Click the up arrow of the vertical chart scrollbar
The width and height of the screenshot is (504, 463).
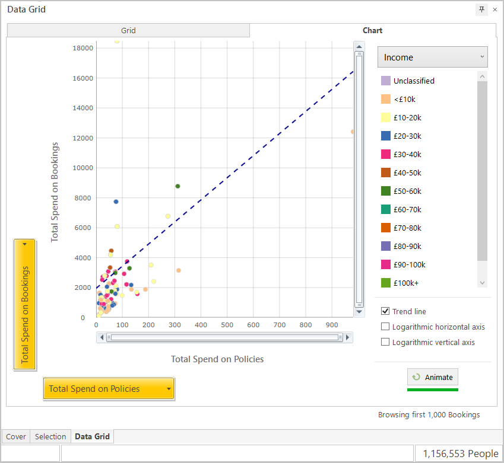coord(359,46)
